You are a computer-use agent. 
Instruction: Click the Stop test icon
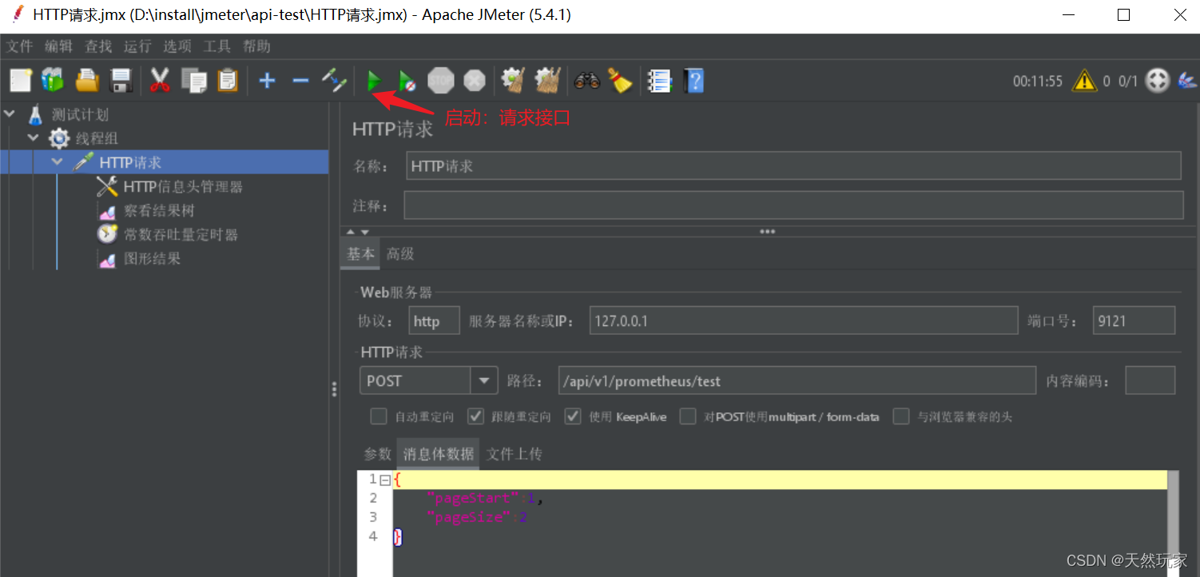(x=441, y=80)
